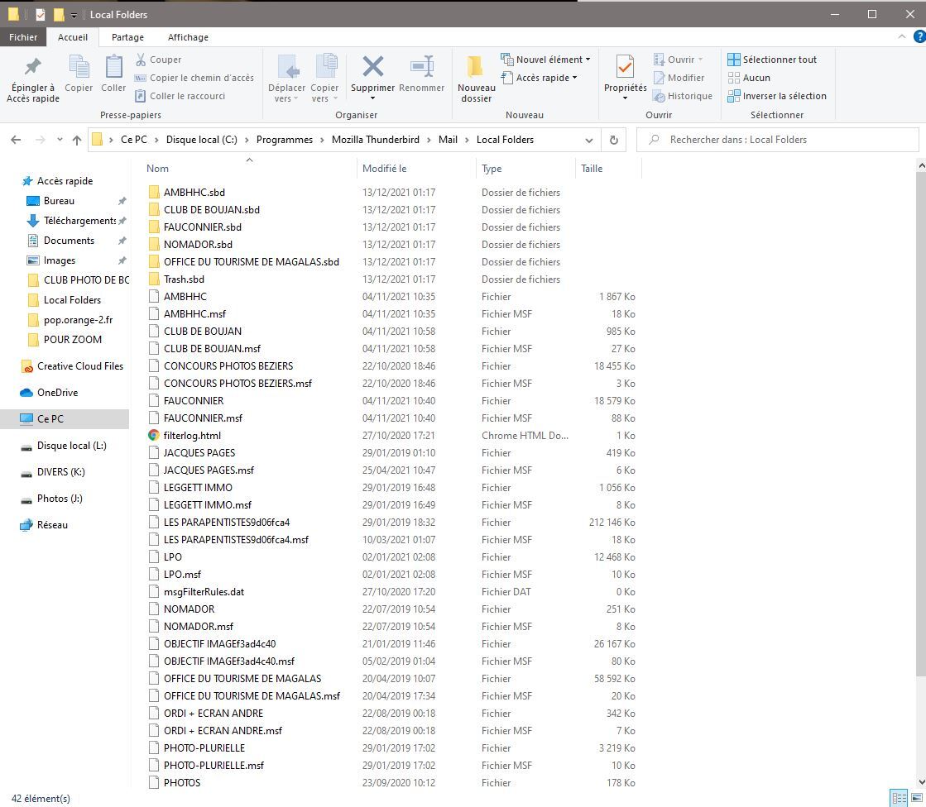This screenshot has height=807, width=926.
Task: Switch to the large icons view
Action: (916, 798)
